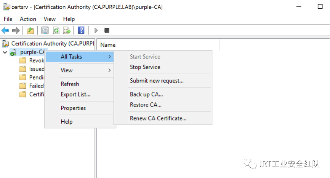Open Properties from the context menu
330x178 pixels.
(80, 108)
